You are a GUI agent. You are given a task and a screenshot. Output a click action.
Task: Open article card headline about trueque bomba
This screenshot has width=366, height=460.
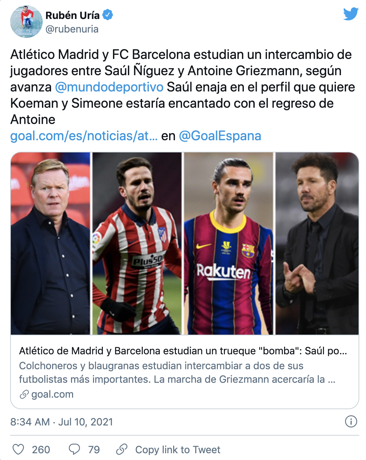183,351
